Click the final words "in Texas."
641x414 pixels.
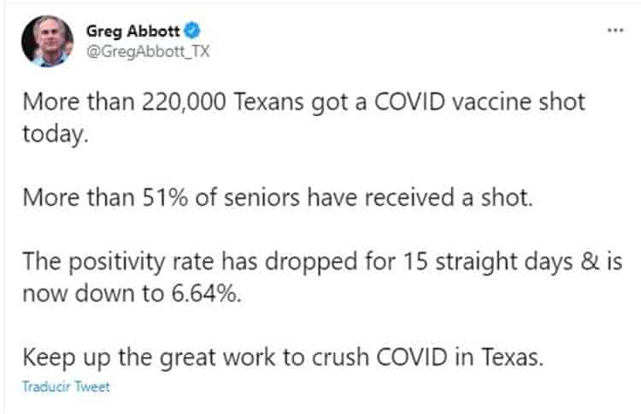499,356
